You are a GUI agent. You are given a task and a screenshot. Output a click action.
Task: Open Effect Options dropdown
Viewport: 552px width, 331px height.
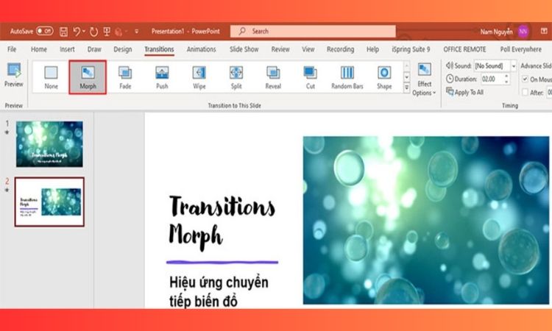click(x=424, y=79)
